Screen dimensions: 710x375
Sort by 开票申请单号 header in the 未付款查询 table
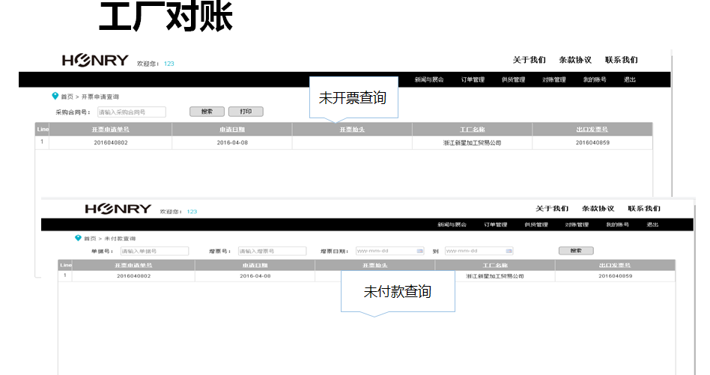133,265
